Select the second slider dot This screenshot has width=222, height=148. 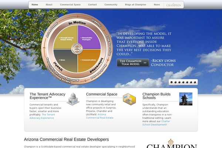(x=175, y=82)
